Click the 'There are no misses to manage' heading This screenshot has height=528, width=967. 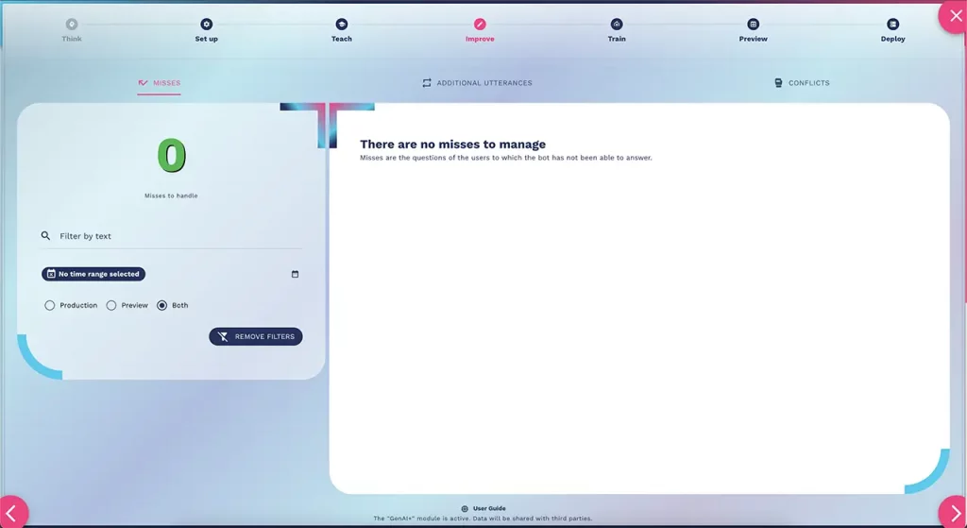[452, 145]
